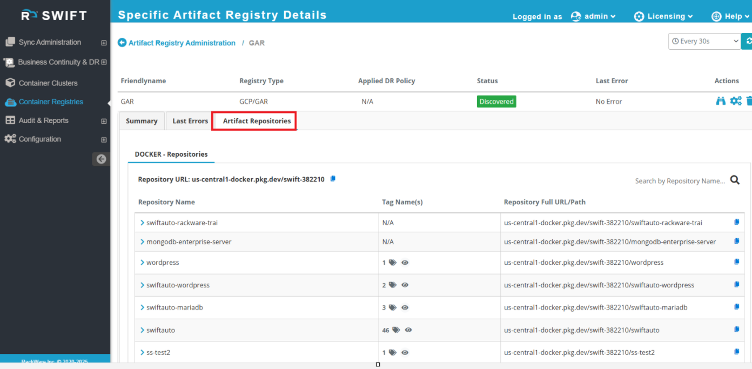Click the admin user avatar icon
The image size is (752, 369).
[x=576, y=16]
